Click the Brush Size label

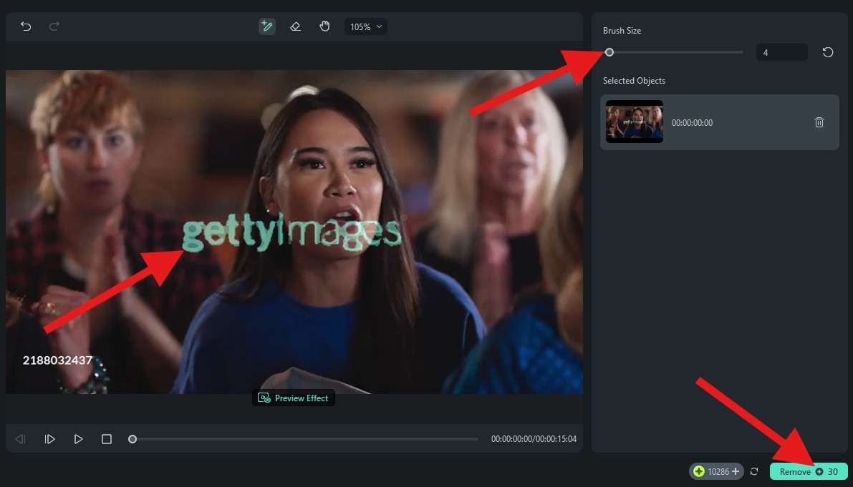[x=622, y=31]
